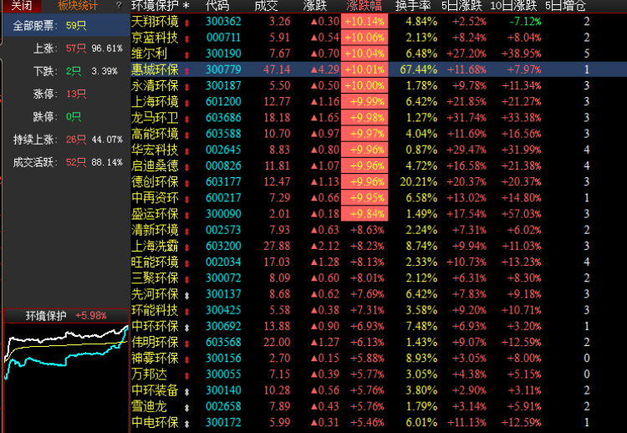Click the red marker icon next to 惠城环保
Viewport: 627px width, 433px height.
coord(186,69)
